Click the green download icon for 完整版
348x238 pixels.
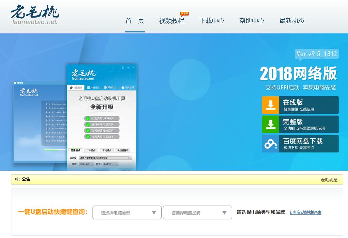point(270,125)
